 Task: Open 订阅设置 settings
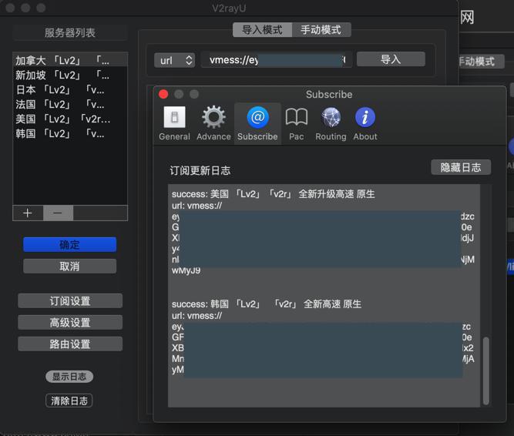click(x=70, y=300)
